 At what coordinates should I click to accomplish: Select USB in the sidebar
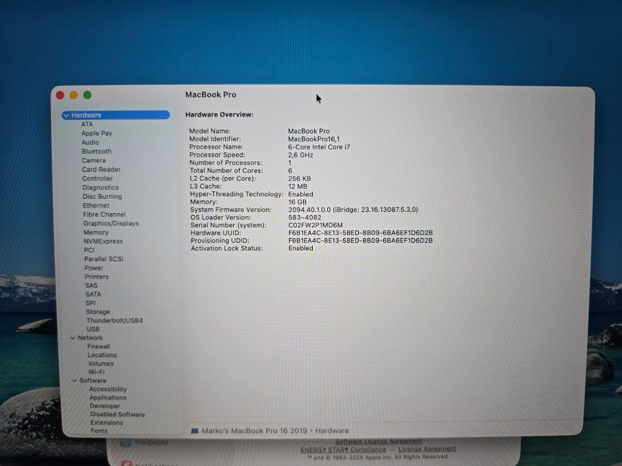[93, 329]
